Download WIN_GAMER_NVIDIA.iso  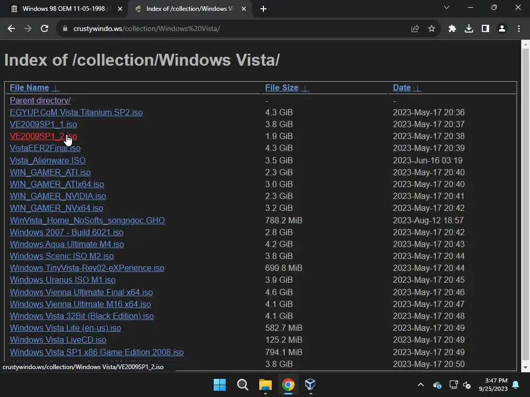(58, 196)
